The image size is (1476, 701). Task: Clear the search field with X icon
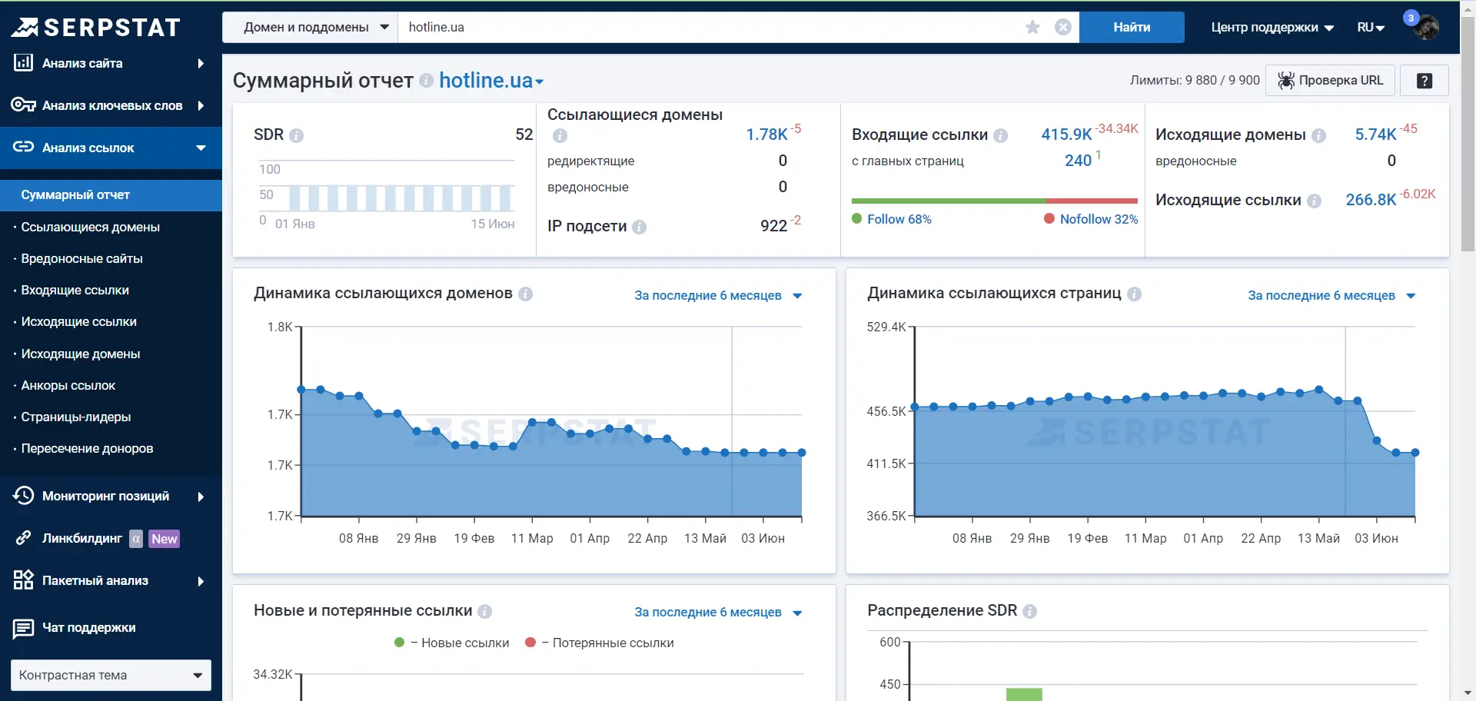[x=1062, y=28]
